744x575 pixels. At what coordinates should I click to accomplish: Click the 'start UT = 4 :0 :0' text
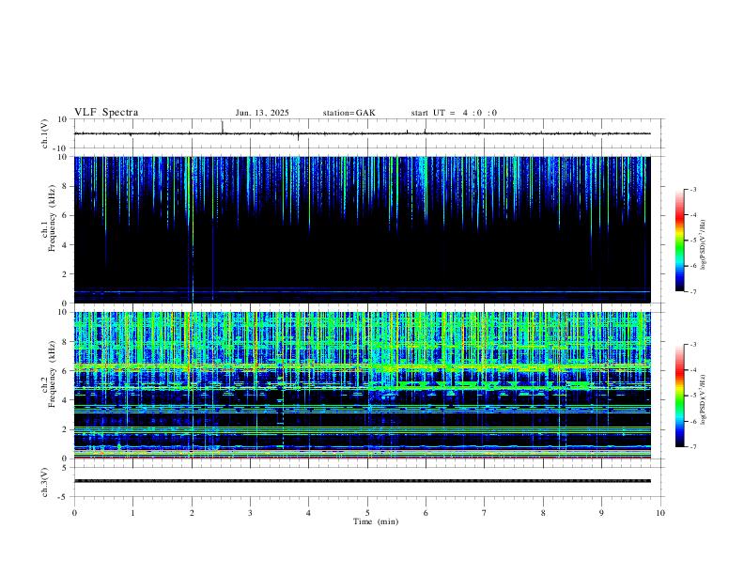454,113
